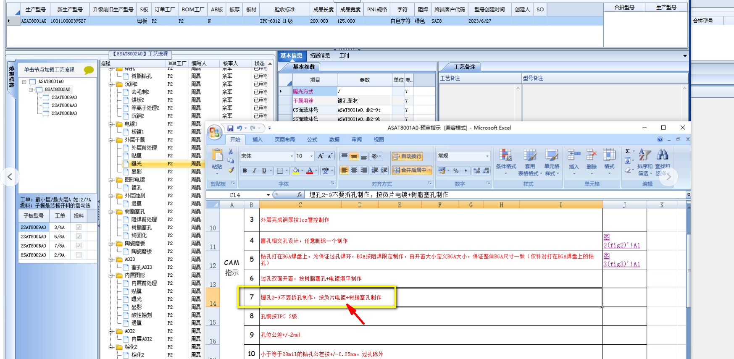Click the formula bar text field
734x359 pixels.
coord(496,195)
